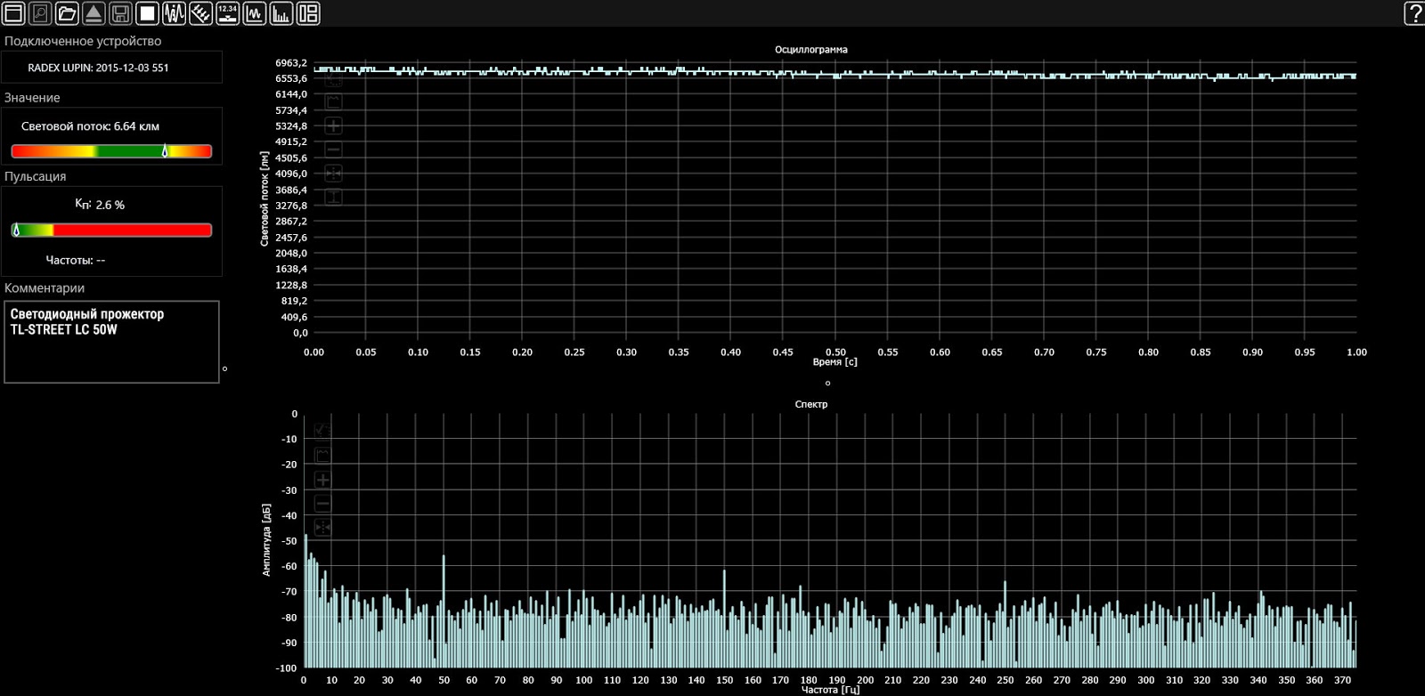Click the eject device icon
The width and height of the screenshot is (1425, 696).
(x=94, y=13)
